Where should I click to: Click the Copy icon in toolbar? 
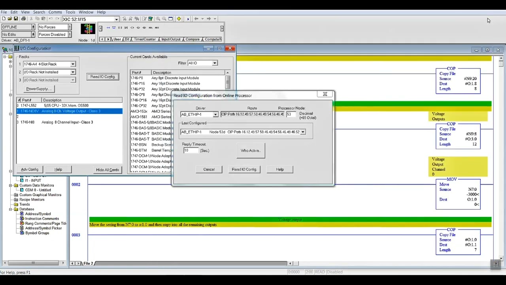[x=37, y=19]
